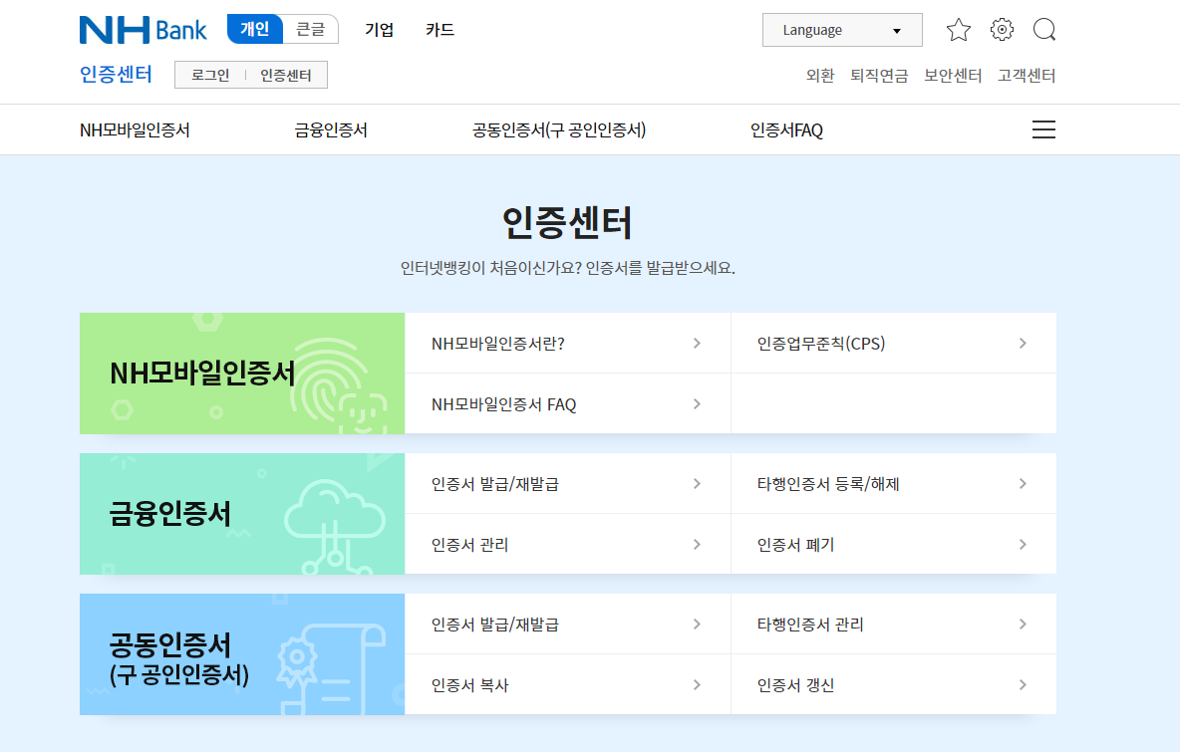Click the green NH모바일인증서 banner card

pos(242,373)
